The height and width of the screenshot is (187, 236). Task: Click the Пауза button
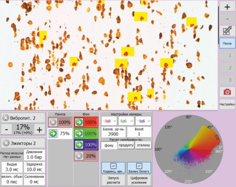coord(227,43)
